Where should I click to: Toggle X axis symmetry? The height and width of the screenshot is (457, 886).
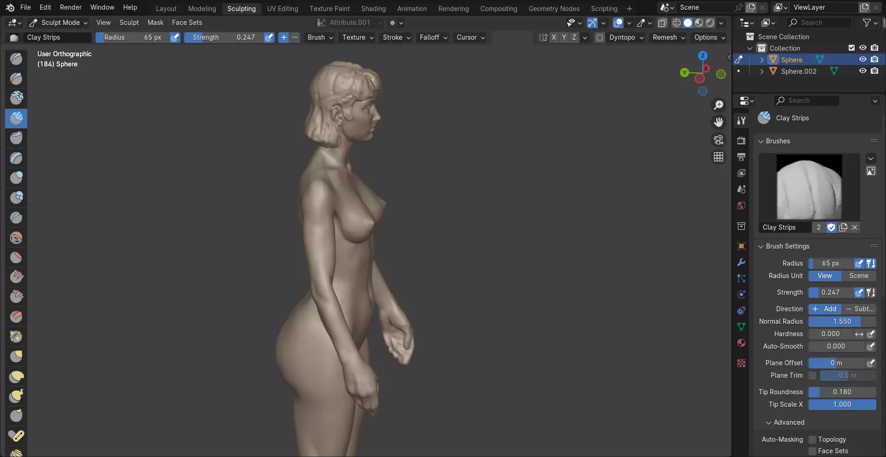(x=554, y=37)
